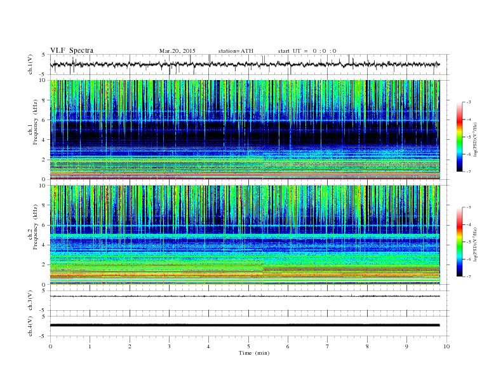Click the -7 tick on the ch.2 colorbar
This screenshot has height=389, width=503.
point(468,276)
